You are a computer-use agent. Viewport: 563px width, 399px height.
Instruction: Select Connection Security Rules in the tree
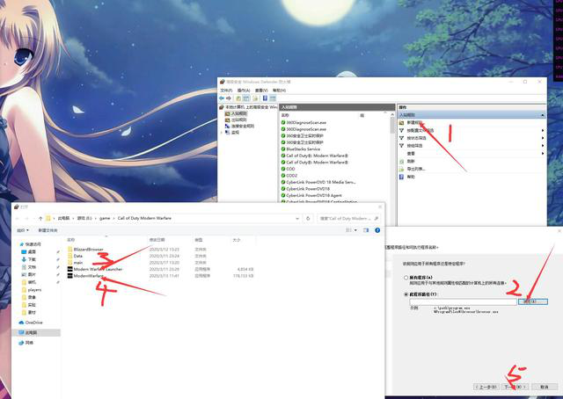(x=243, y=126)
